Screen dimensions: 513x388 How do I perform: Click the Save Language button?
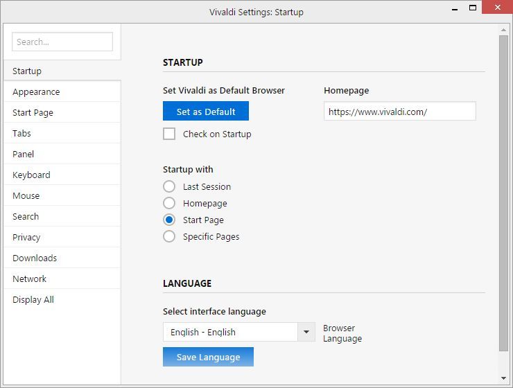click(208, 357)
